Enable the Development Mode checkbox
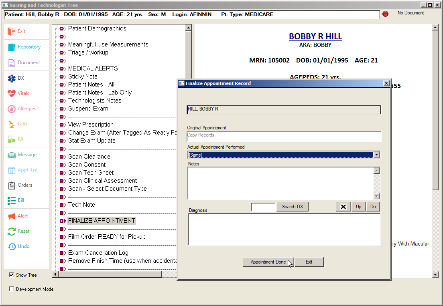The height and width of the screenshot is (306, 443). (x=11, y=289)
